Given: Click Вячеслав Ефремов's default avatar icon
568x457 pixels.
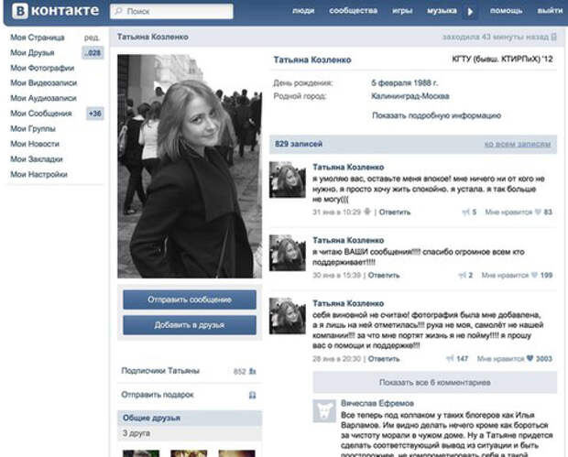Looking at the screenshot, I should 324,411.
